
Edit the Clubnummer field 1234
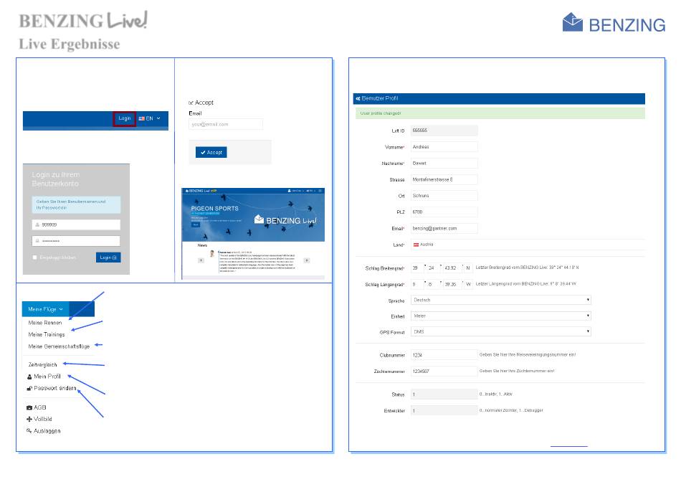[444, 355]
